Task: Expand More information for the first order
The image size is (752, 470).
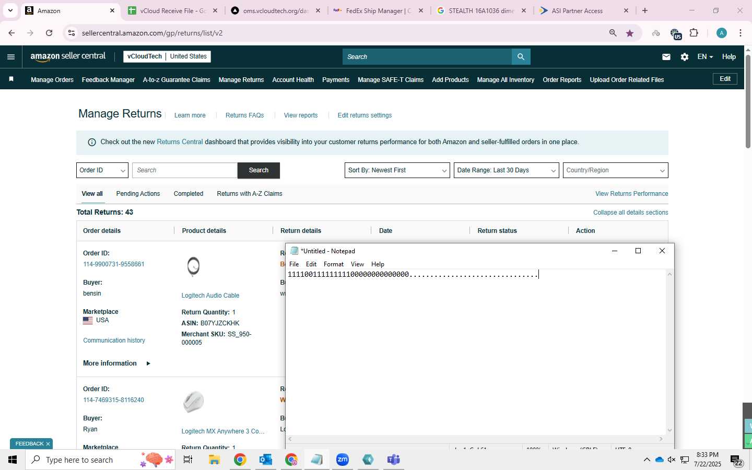Action: tap(116, 363)
